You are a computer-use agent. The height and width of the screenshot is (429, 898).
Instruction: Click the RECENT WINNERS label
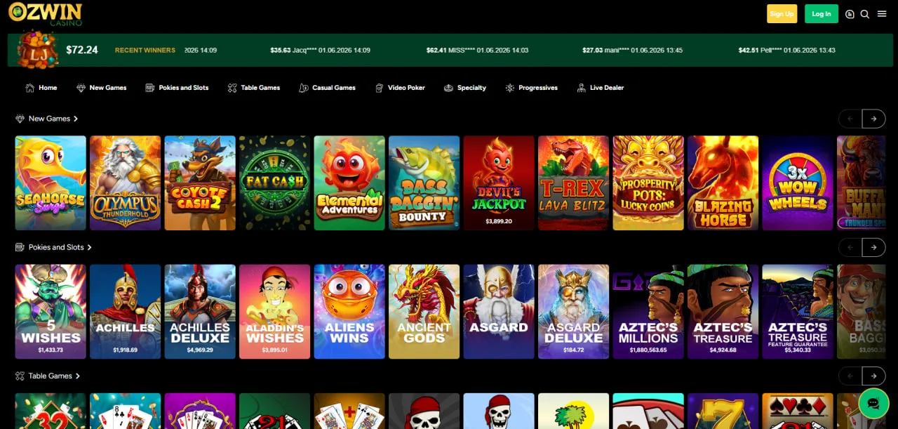point(145,51)
